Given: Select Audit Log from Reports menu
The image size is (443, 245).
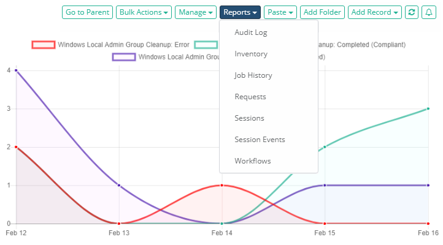Looking at the screenshot, I should click(x=251, y=32).
